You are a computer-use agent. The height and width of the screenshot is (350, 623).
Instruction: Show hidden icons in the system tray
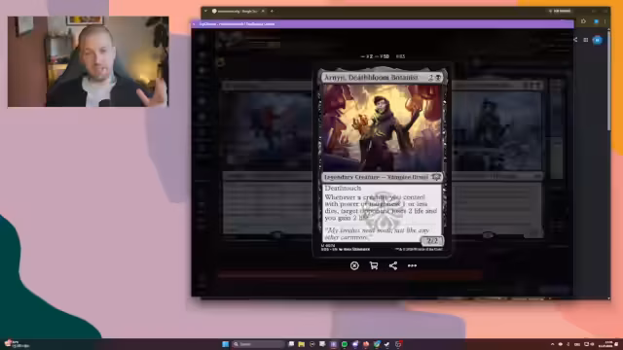click(552, 344)
